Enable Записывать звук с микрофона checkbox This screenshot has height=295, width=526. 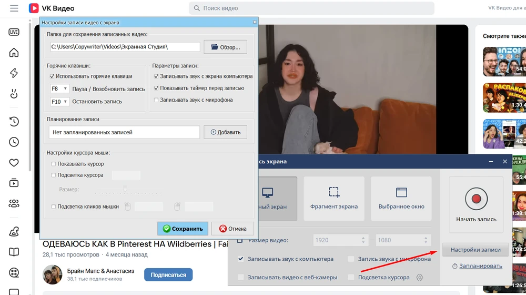tap(156, 100)
